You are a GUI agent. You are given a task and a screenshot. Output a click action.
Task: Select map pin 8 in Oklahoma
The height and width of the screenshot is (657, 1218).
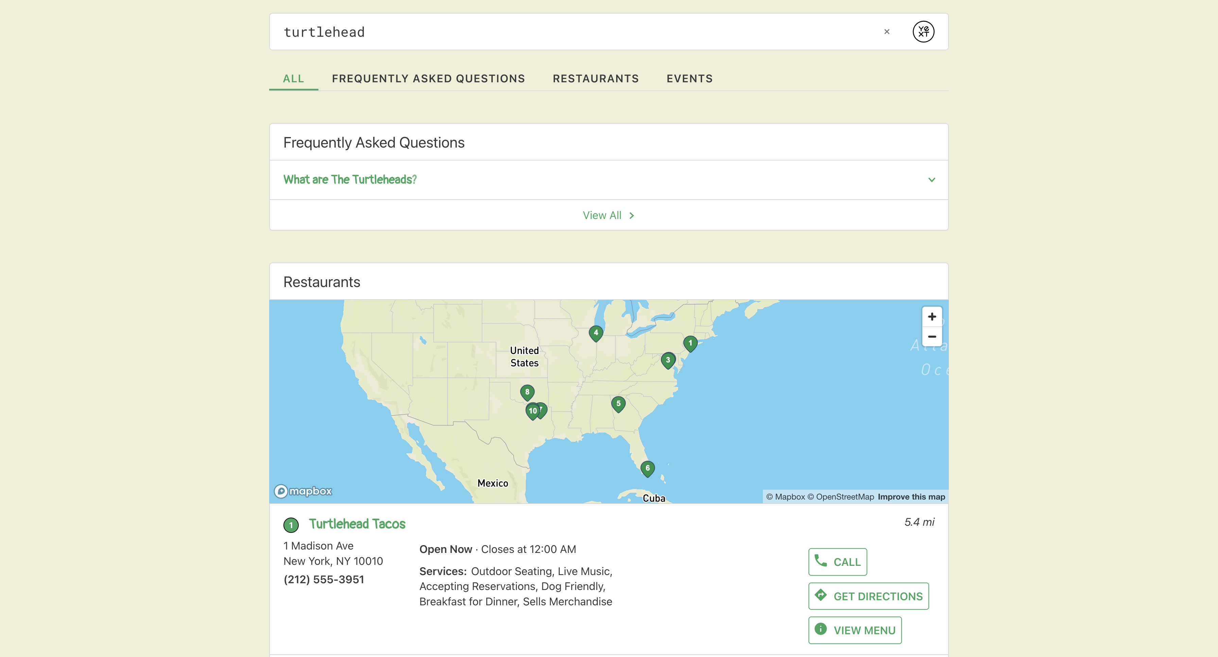pyautogui.click(x=527, y=392)
